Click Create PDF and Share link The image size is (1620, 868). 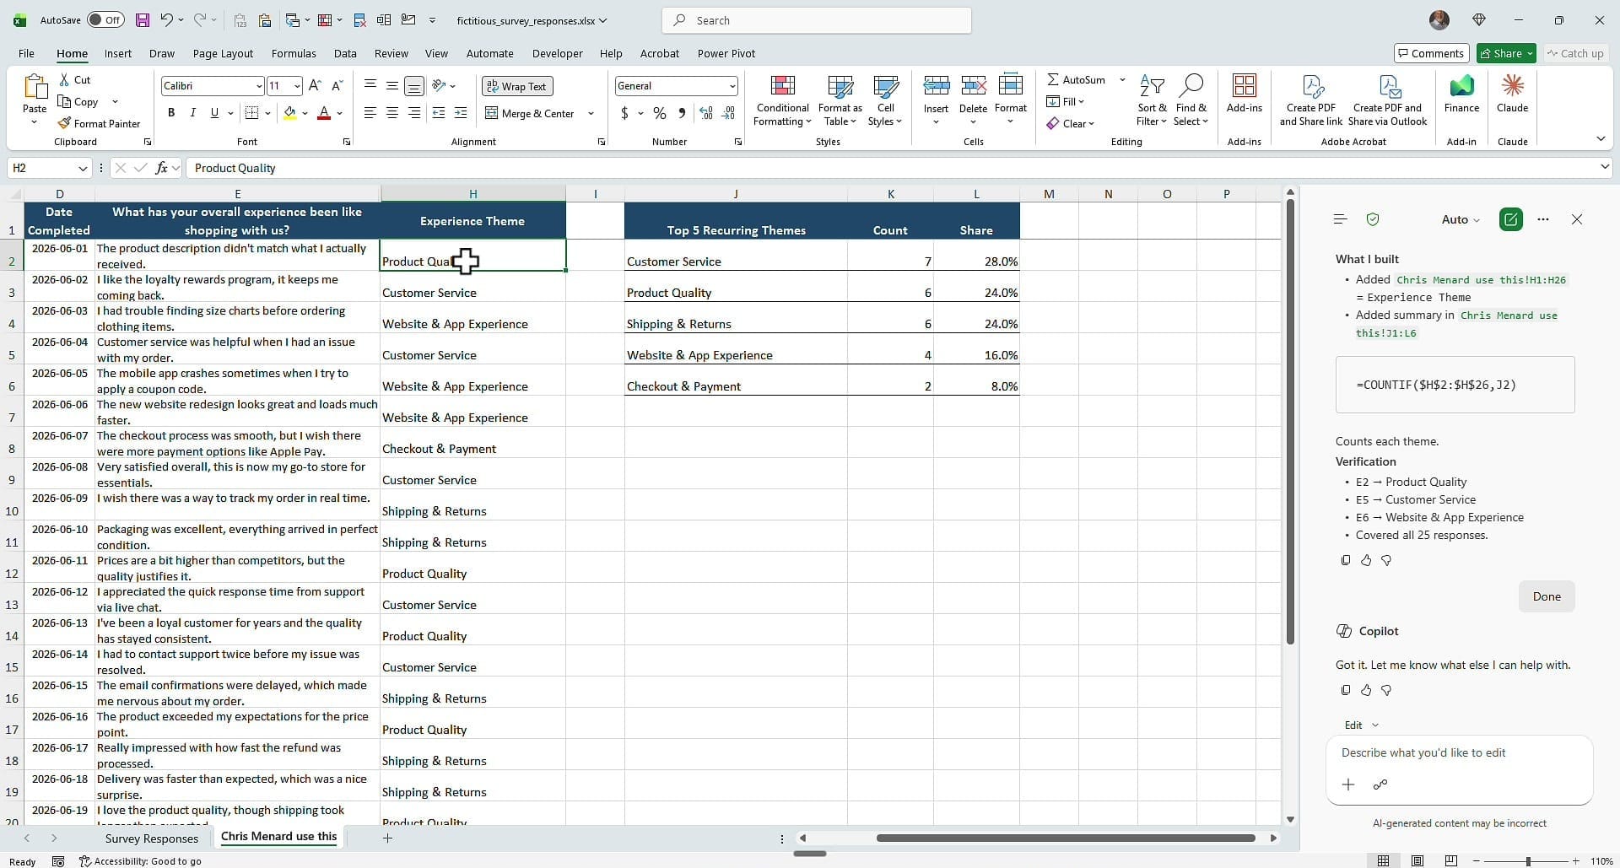tap(1310, 101)
